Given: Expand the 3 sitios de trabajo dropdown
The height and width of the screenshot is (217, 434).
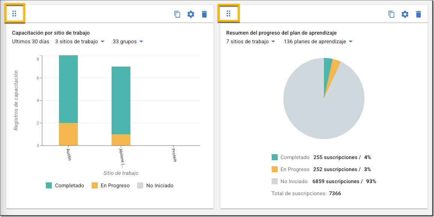Looking at the screenshot, I should coord(80,42).
